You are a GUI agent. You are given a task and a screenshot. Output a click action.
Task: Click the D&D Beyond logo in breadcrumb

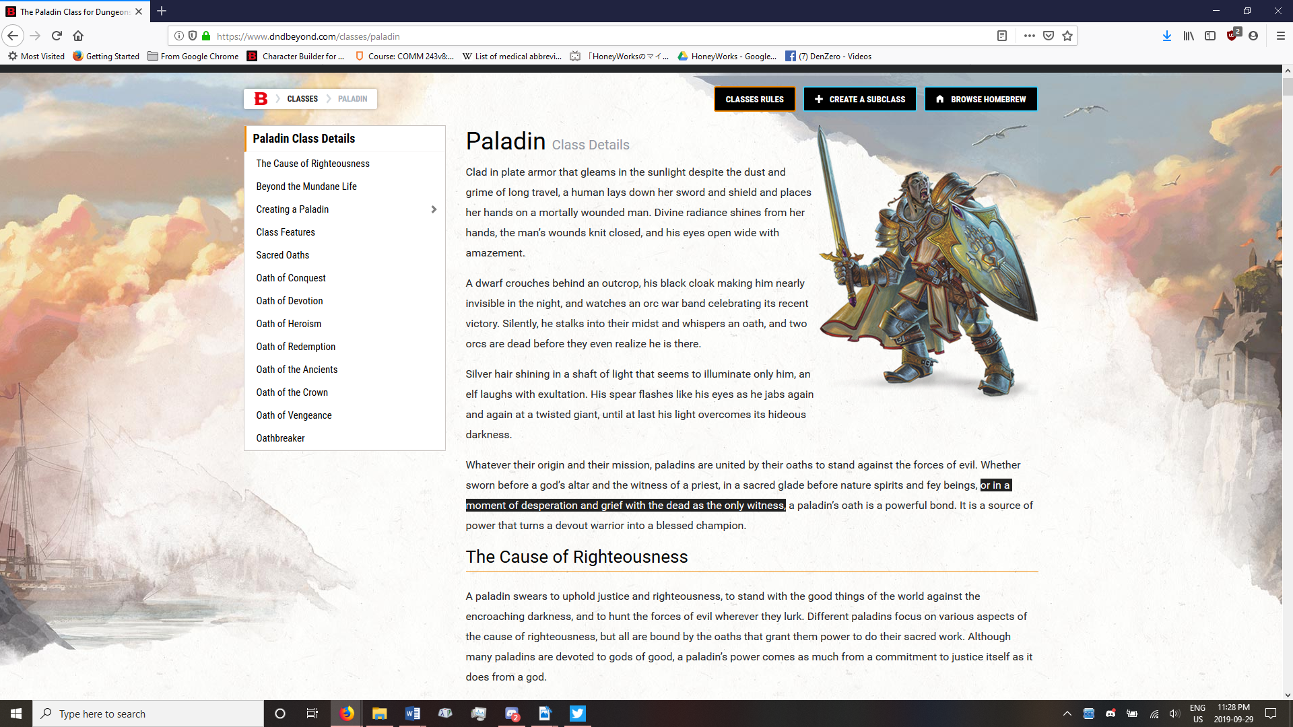coord(261,99)
